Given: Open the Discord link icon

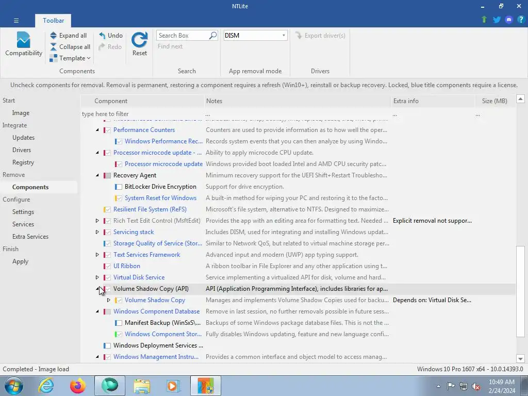Looking at the screenshot, I should pos(509,20).
